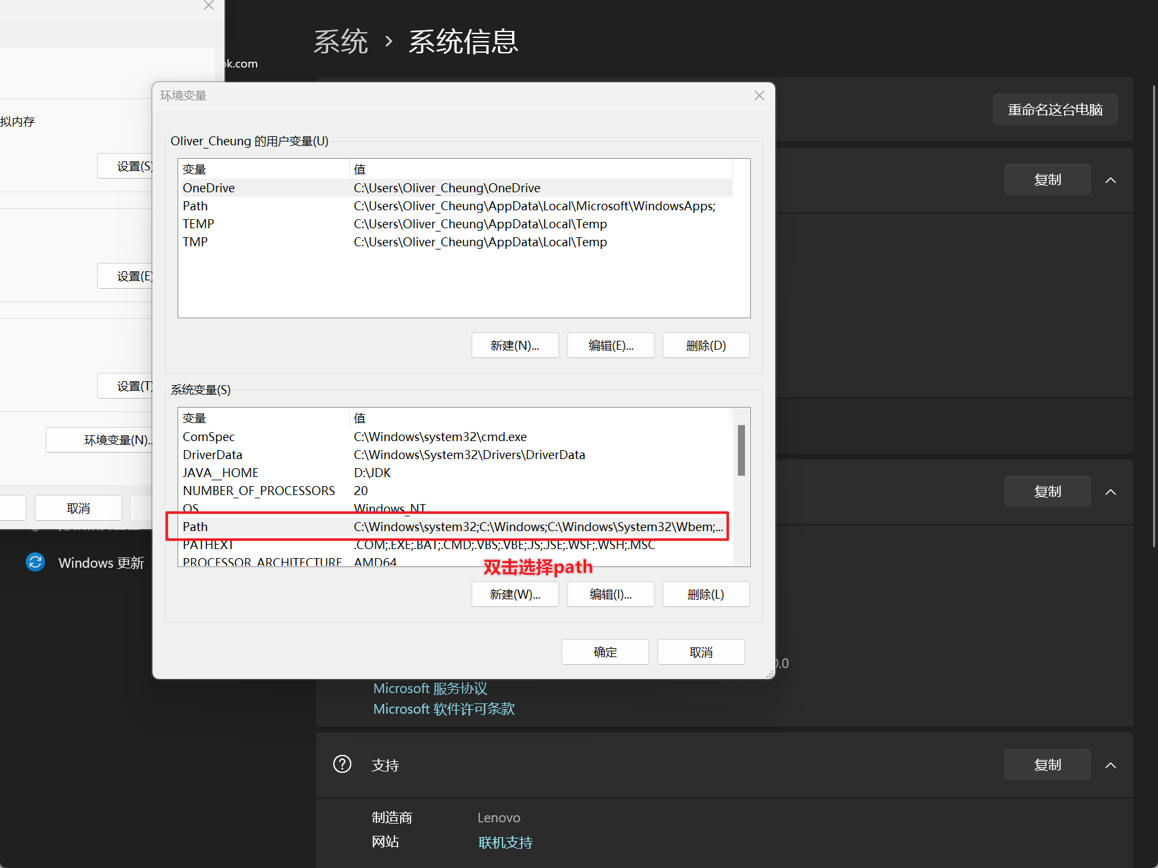Select the D:\JDK value cell
The width and height of the screenshot is (1158, 868).
(x=372, y=473)
